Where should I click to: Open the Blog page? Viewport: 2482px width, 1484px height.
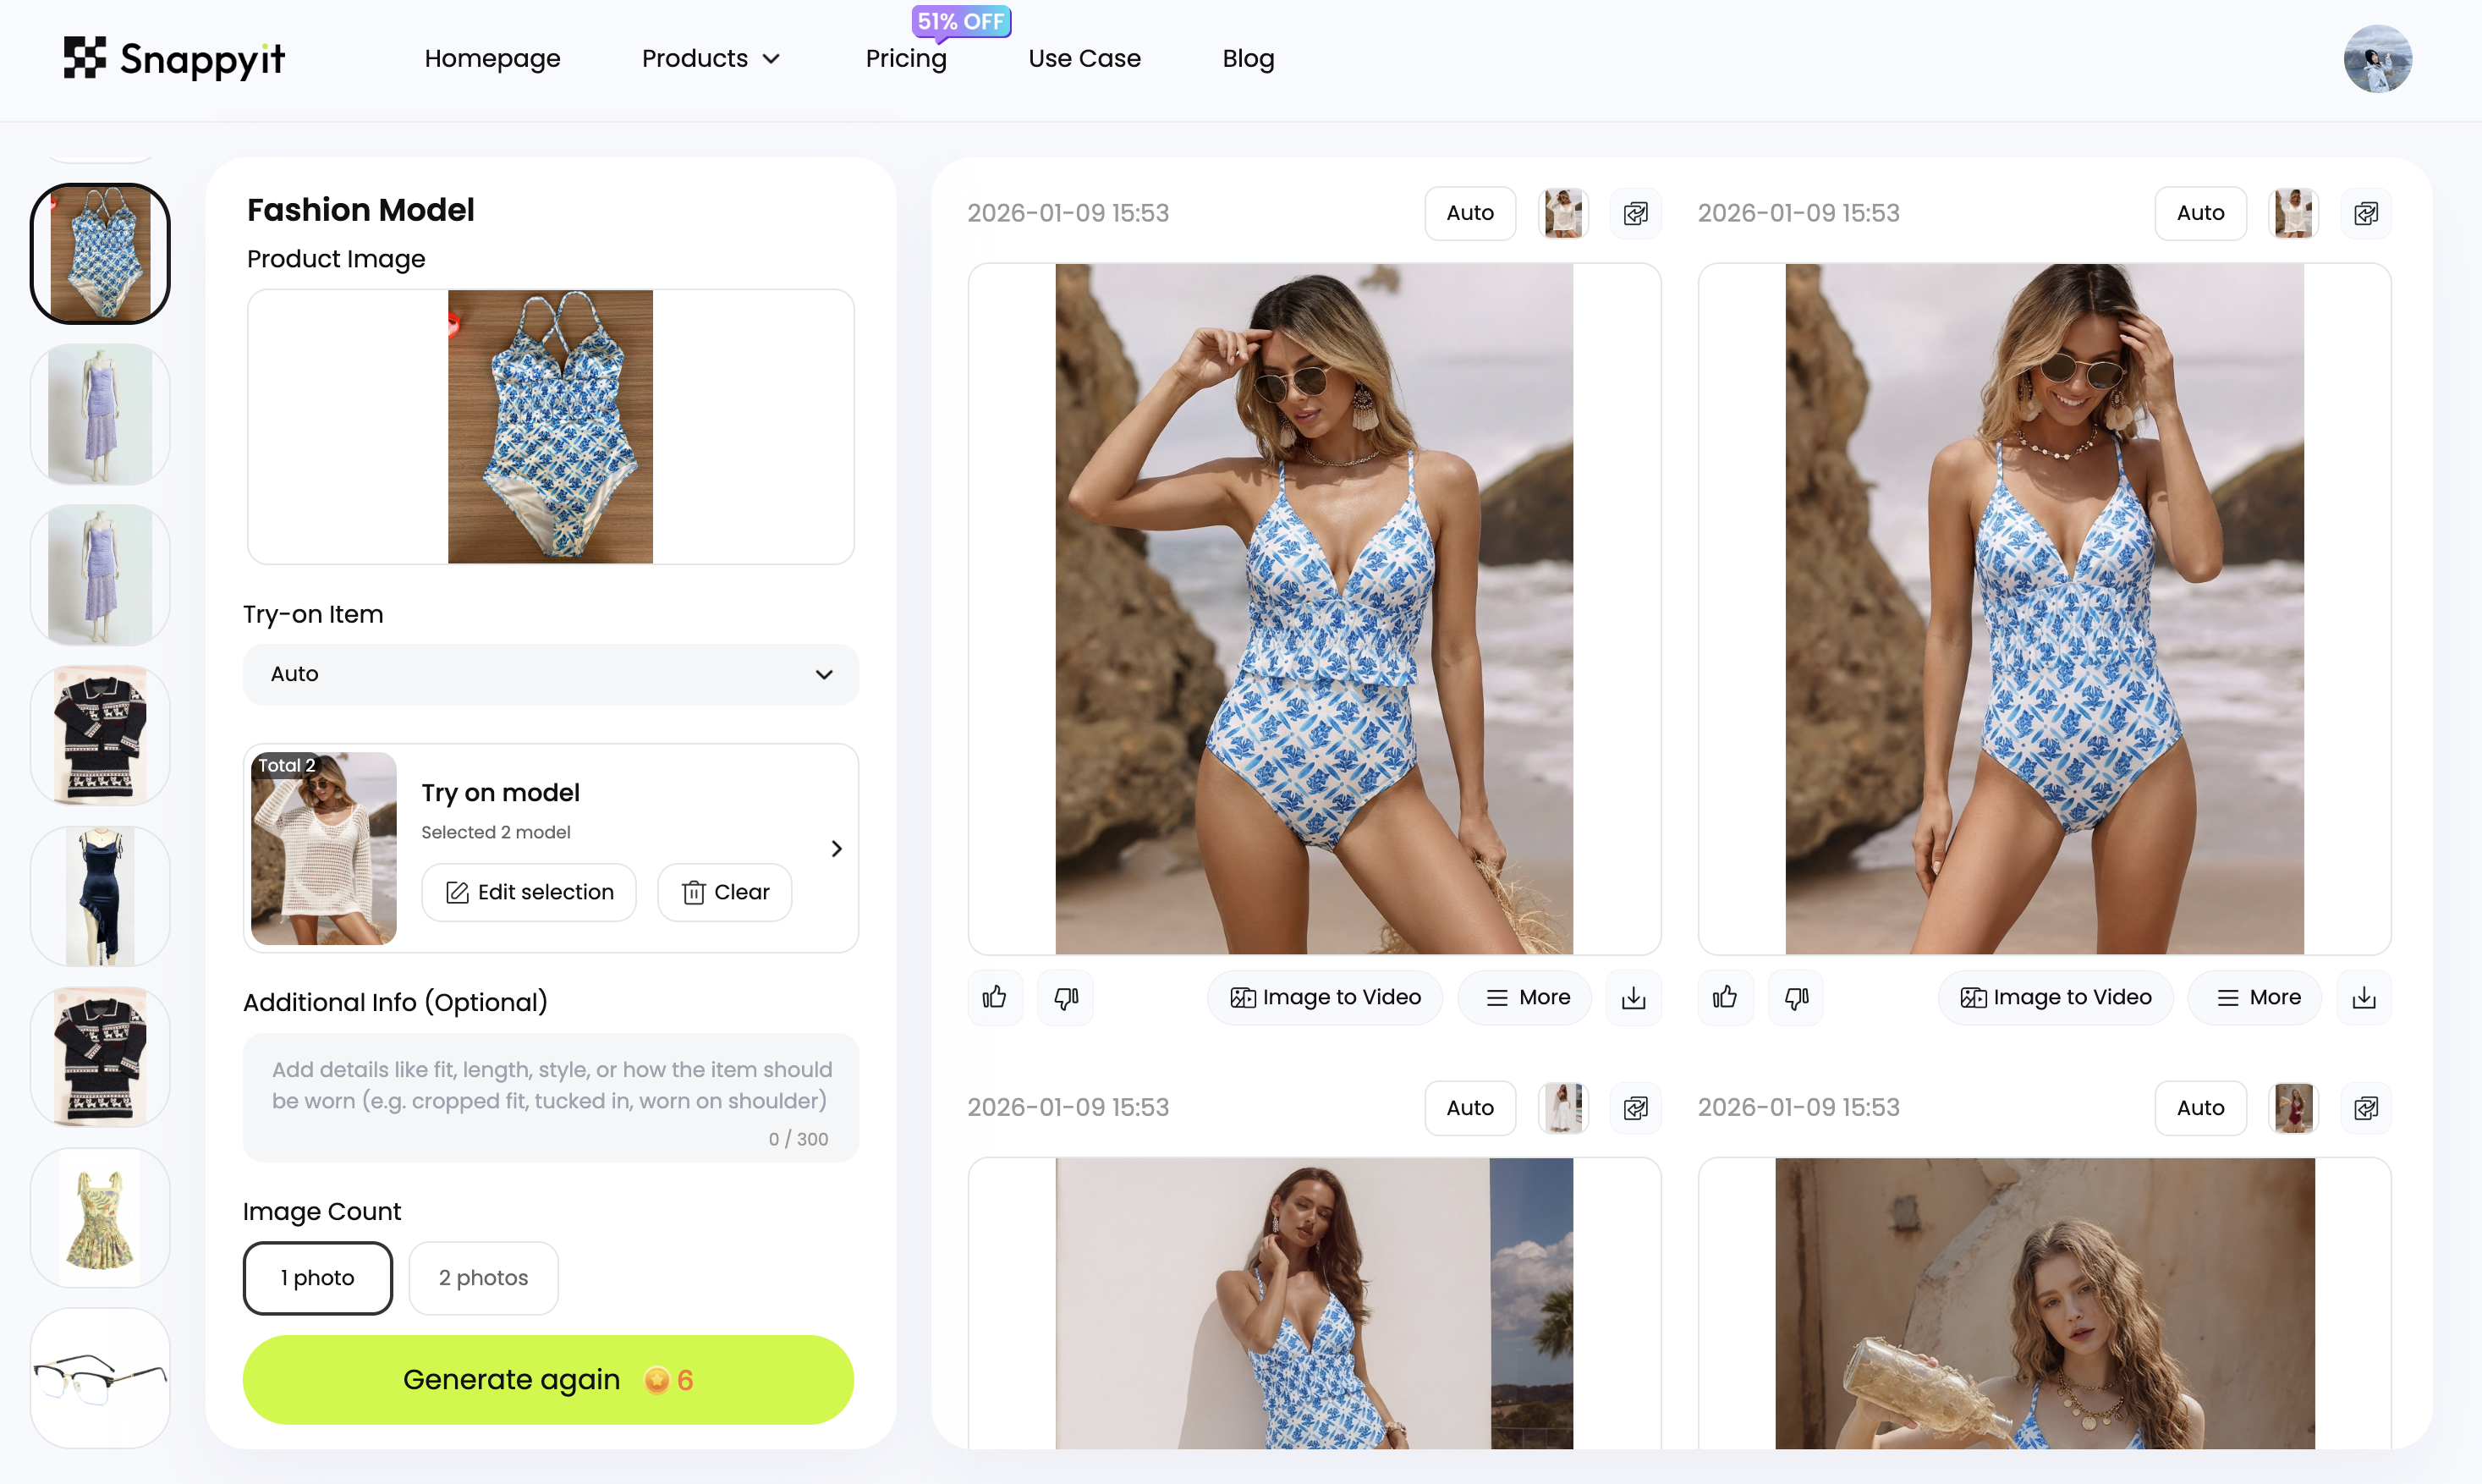(1249, 59)
